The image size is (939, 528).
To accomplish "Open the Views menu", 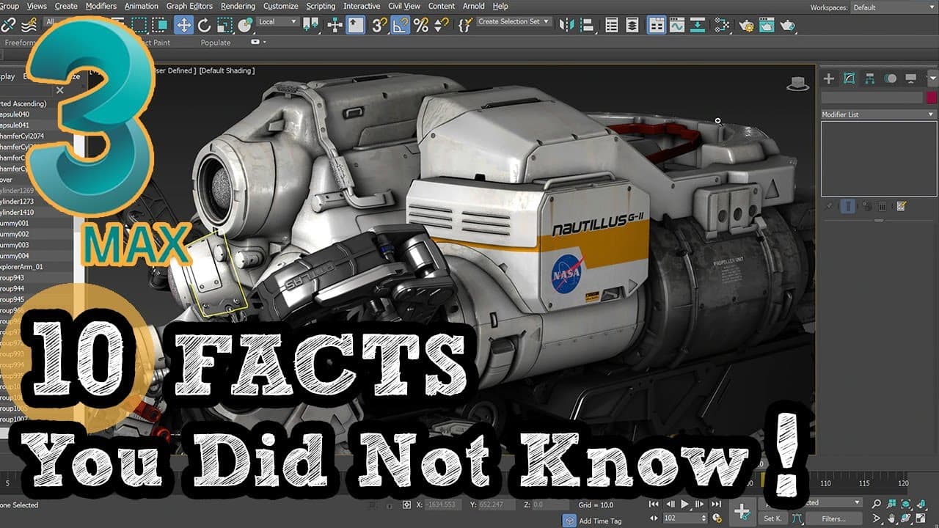I will 37,7.
